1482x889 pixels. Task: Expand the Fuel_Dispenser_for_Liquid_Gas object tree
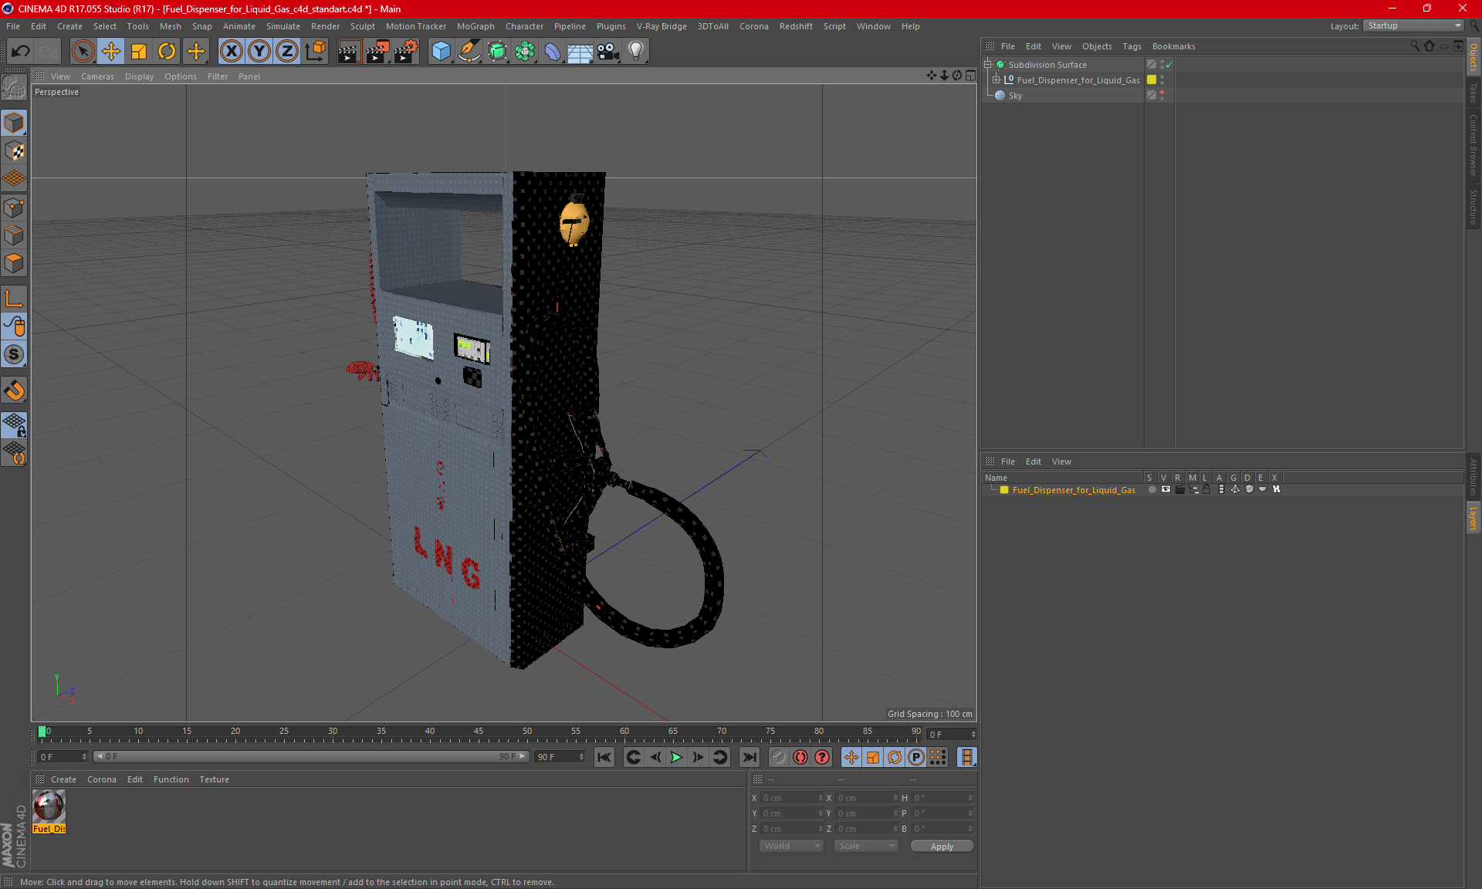pos(996,79)
